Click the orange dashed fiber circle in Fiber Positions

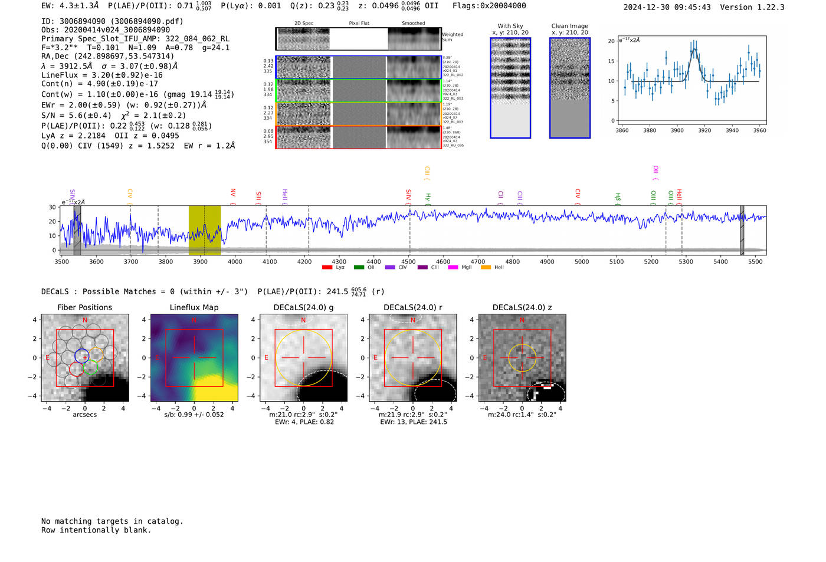97,355
